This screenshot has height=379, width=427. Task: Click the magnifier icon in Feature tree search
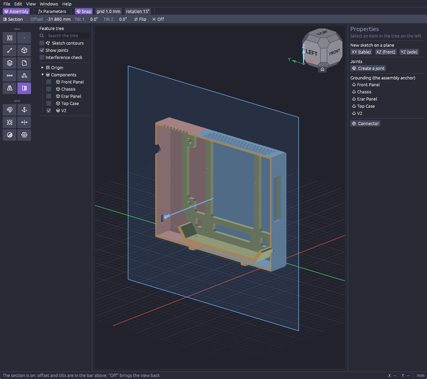pyautogui.click(x=41, y=35)
